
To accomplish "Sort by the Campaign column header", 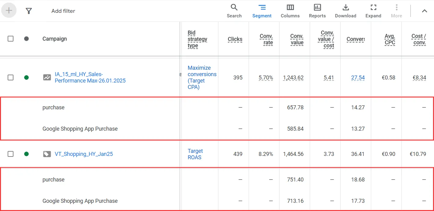I will (x=54, y=39).
